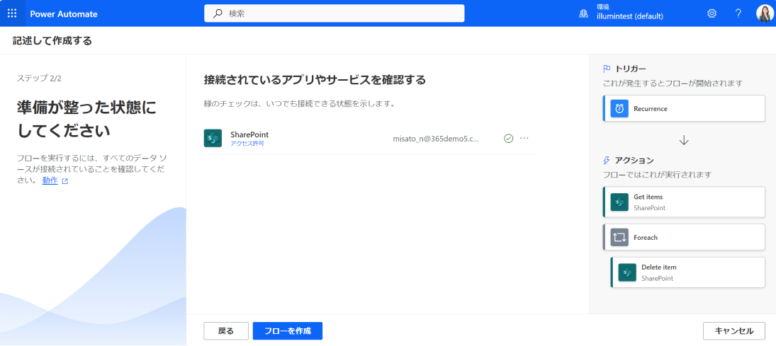Click the トリガー section label
This screenshot has height=346, width=776.
(x=631, y=69)
